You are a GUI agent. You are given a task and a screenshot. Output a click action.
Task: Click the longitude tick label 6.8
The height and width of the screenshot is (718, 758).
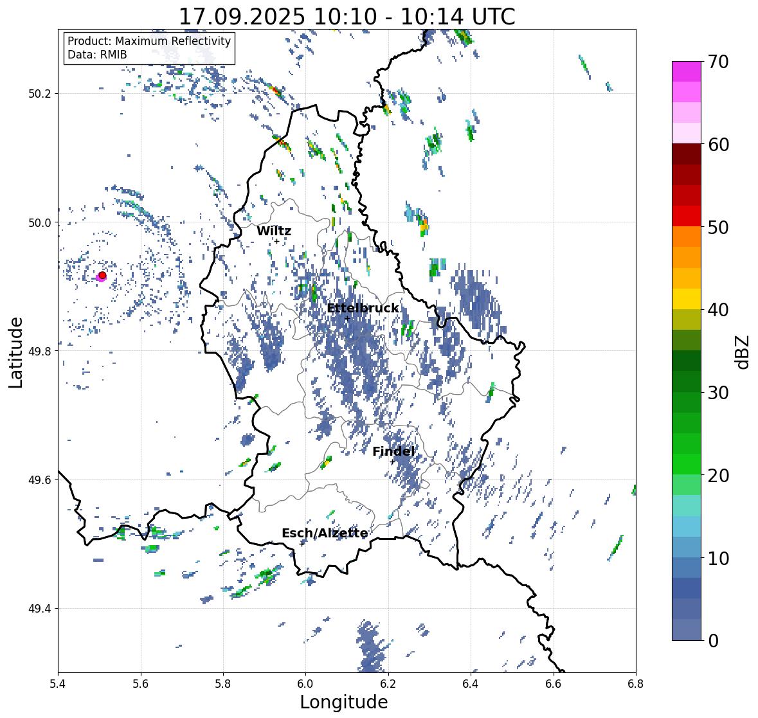(x=636, y=683)
